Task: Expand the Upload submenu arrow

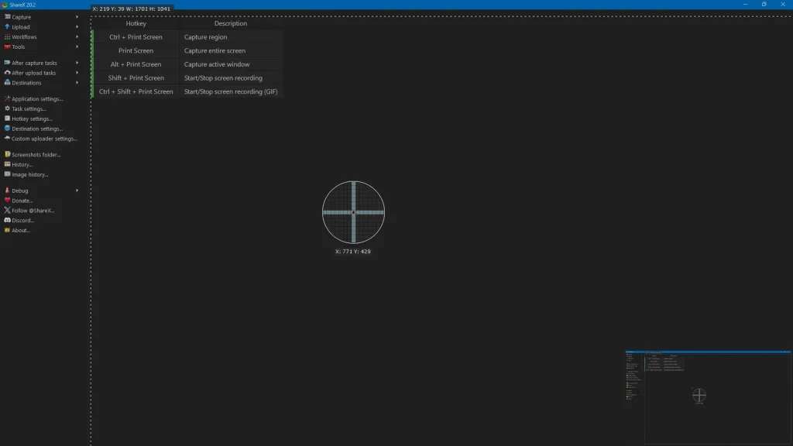Action: (x=77, y=27)
